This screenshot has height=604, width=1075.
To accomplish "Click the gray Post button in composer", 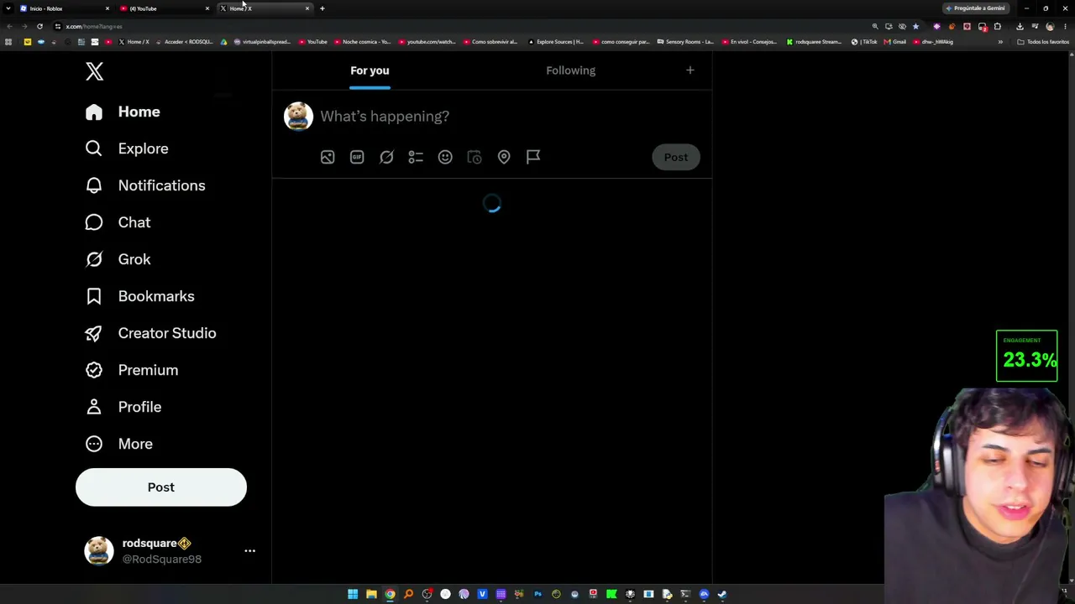I will [x=676, y=157].
